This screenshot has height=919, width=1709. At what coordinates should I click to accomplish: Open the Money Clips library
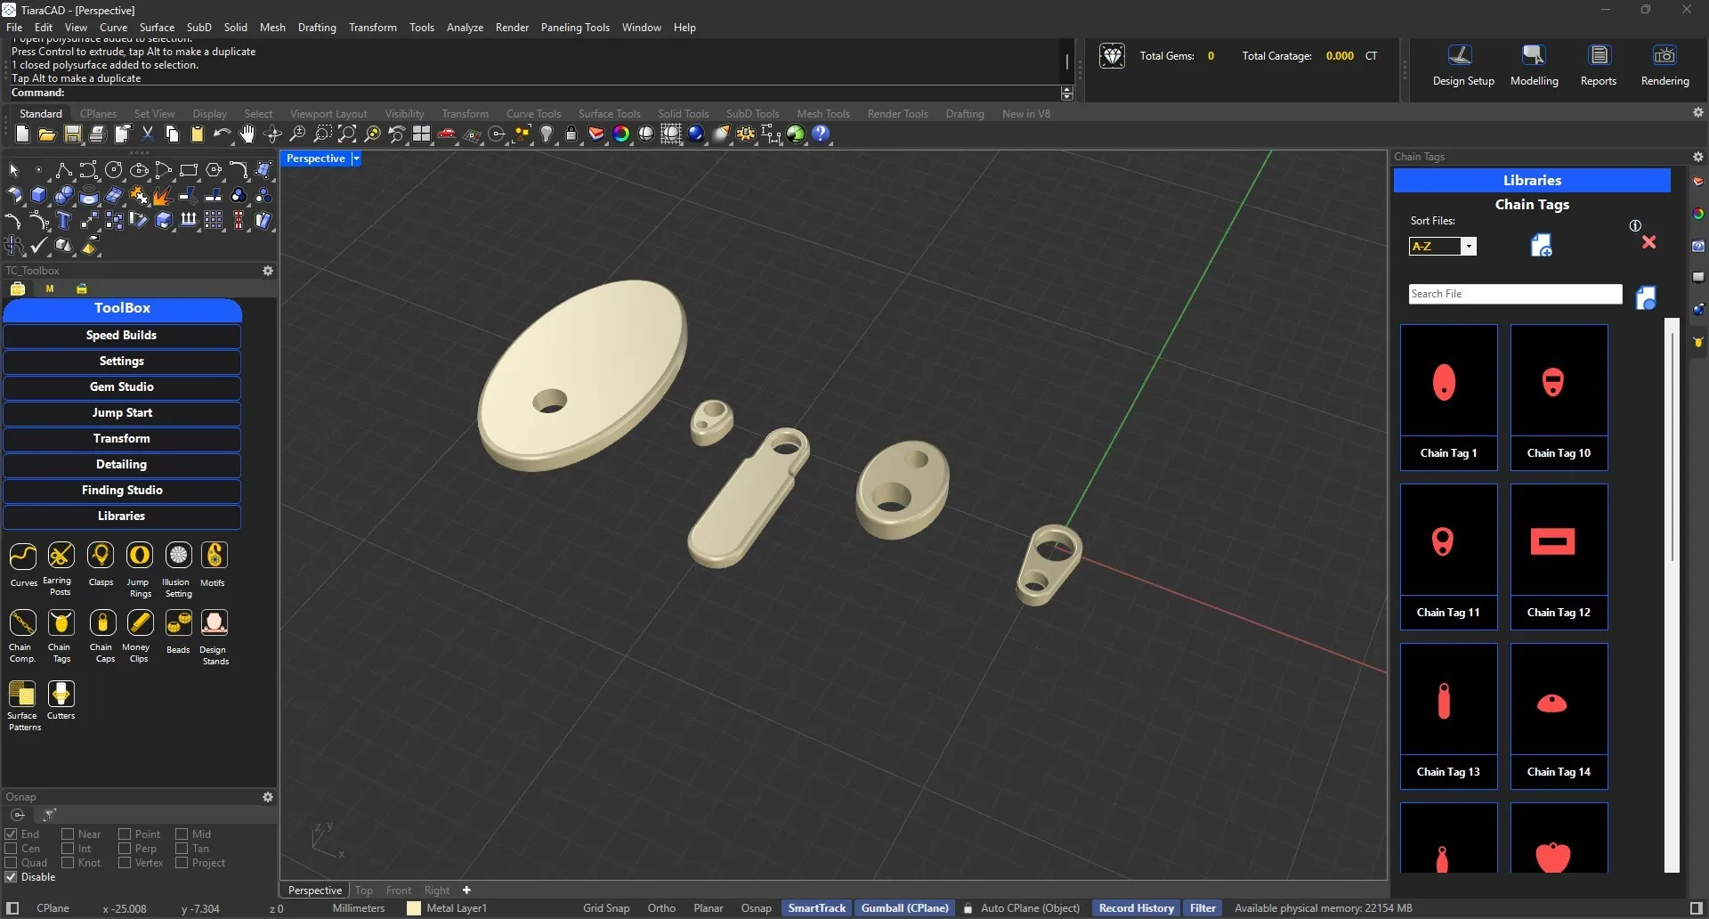pyautogui.click(x=140, y=623)
